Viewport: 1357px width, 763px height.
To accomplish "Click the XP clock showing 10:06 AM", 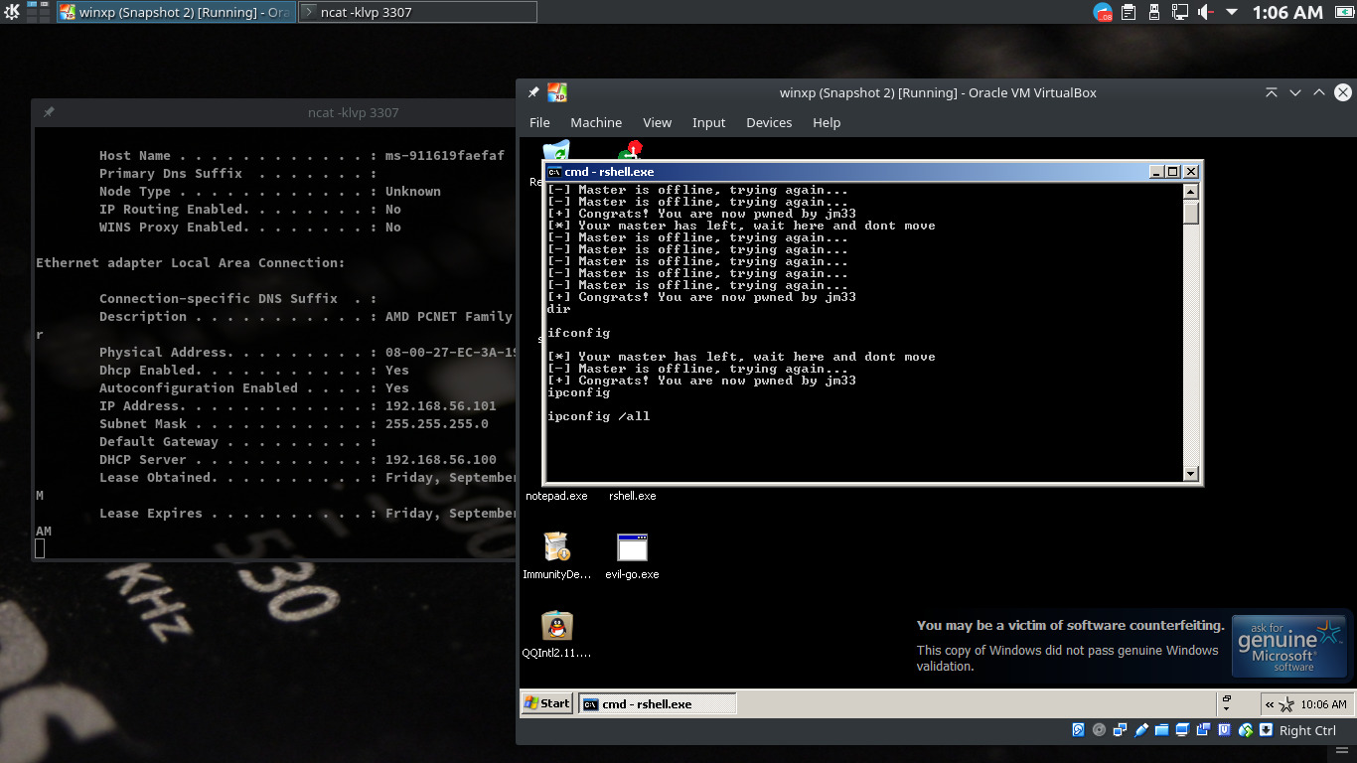I will tap(1323, 704).
